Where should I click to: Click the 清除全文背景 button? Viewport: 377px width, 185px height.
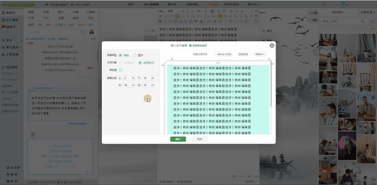pyautogui.click(x=224, y=54)
